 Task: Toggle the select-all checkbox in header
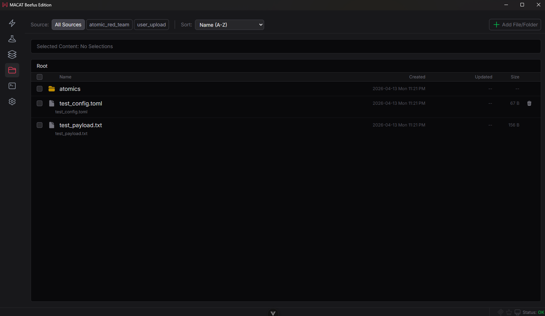40,77
